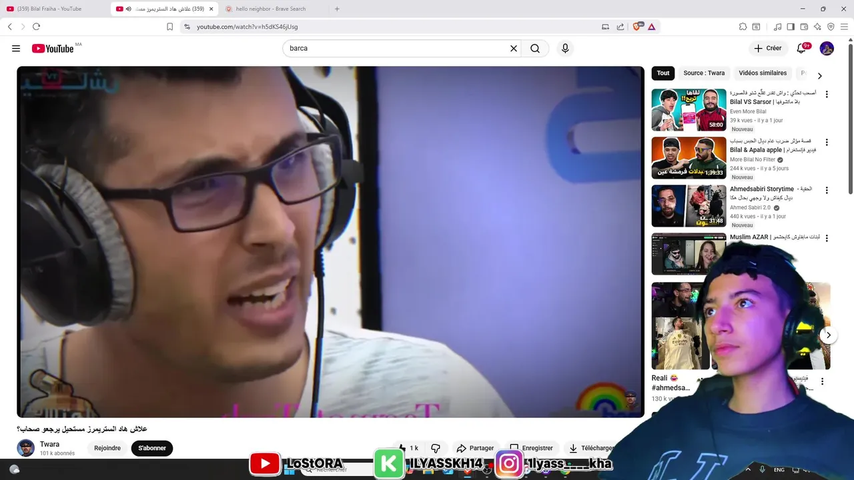
Task: Click the Ahmed Sabiri 2.0 channel name
Action: coord(750,207)
